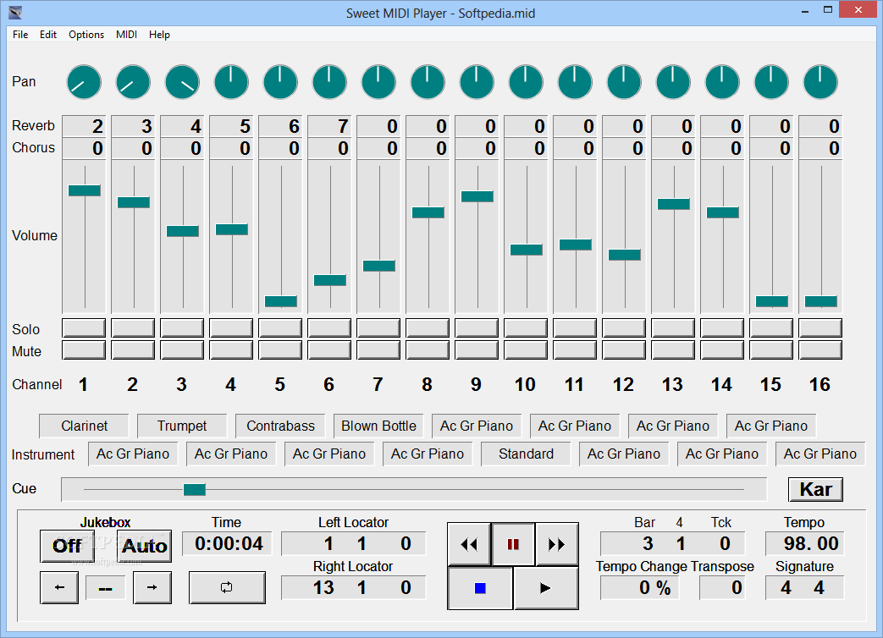Screen dimensions: 883x638
Task: Toggle the loop repeat button
Action: (226, 587)
